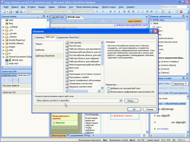Switch to the Страница tab
190x142 pixels.
pos(39,37)
